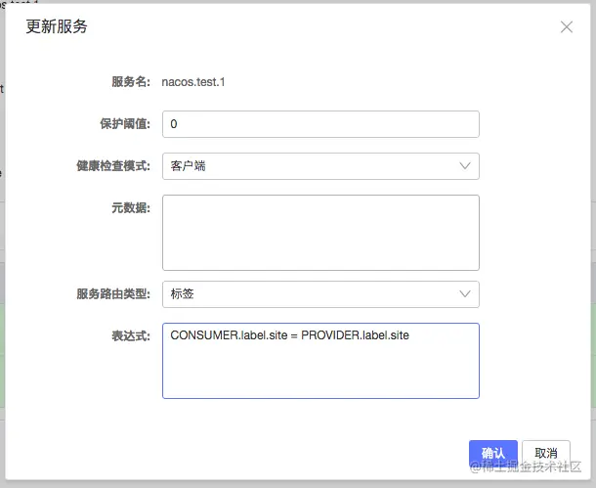
Task: Click the 表达式 label
Action: pyautogui.click(x=131, y=335)
